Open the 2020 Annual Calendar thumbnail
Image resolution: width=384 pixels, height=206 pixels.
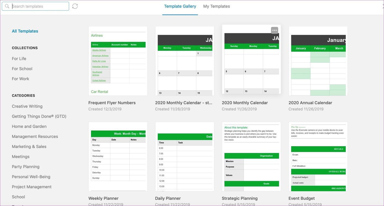coord(318,61)
